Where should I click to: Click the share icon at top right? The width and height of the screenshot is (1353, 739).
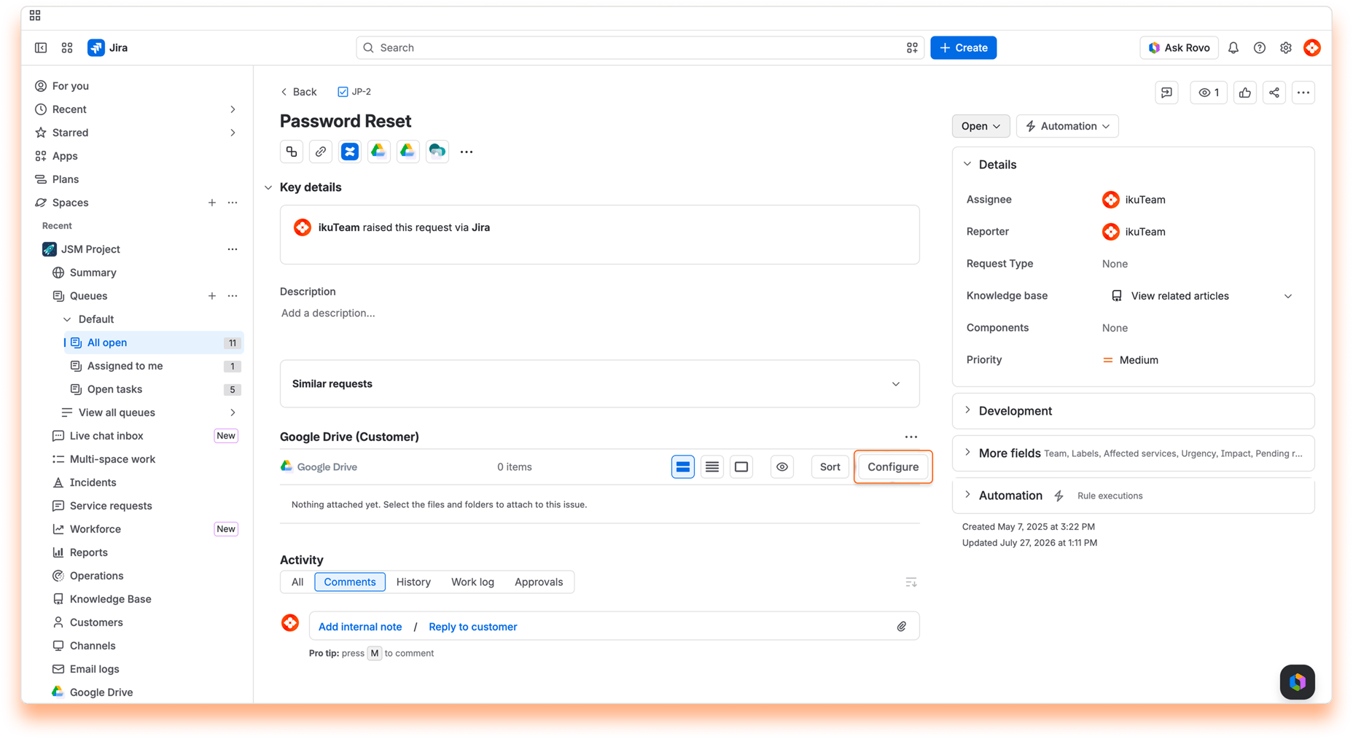pyautogui.click(x=1274, y=93)
